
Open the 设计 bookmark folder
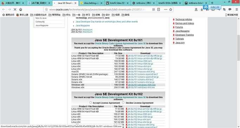106,15
